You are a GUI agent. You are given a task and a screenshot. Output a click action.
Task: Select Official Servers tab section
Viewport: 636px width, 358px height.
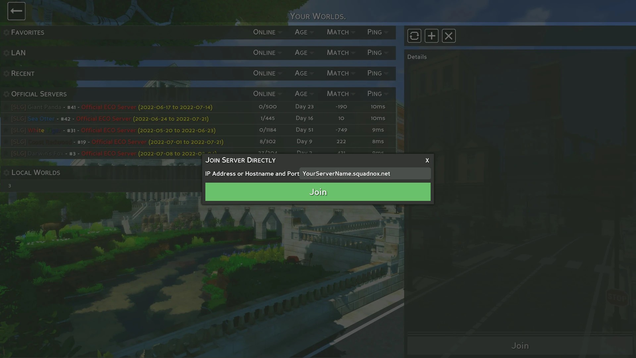coord(39,93)
